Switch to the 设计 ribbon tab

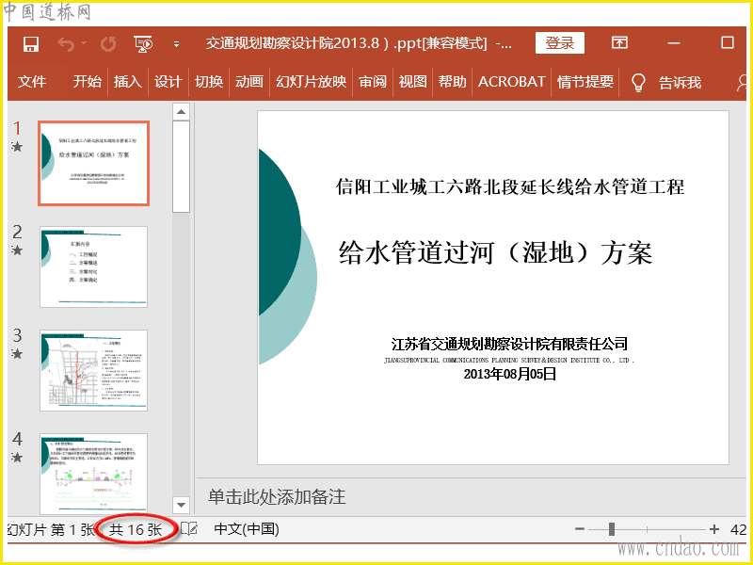click(168, 82)
